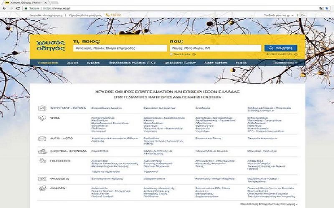The height and width of the screenshot is (208, 334).
Task: Open the Προβληθείτε μαζί μας link
Action: 86,15
